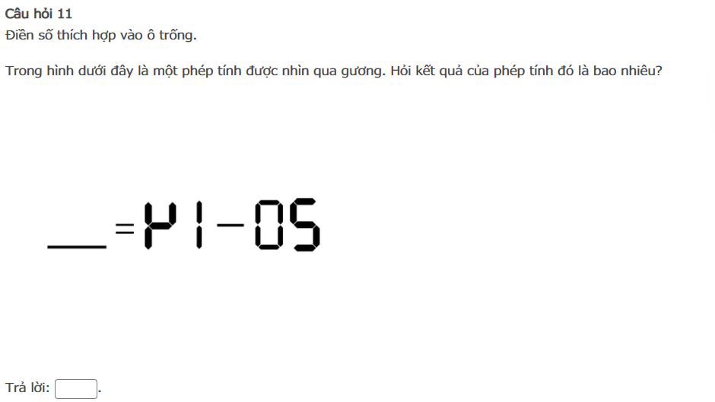715x402 pixels.
Task: Select the 'Câu hỏi 11' heading
Action: coord(39,14)
